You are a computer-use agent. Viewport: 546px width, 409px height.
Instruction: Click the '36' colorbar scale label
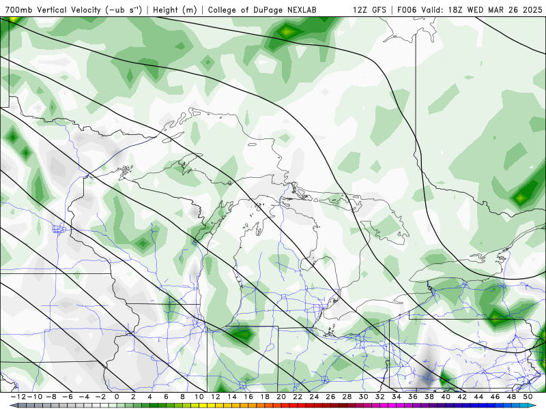tap(413, 397)
